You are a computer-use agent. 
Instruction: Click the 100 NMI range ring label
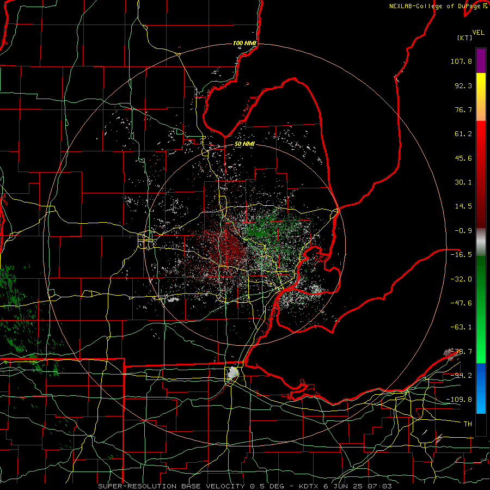point(244,43)
